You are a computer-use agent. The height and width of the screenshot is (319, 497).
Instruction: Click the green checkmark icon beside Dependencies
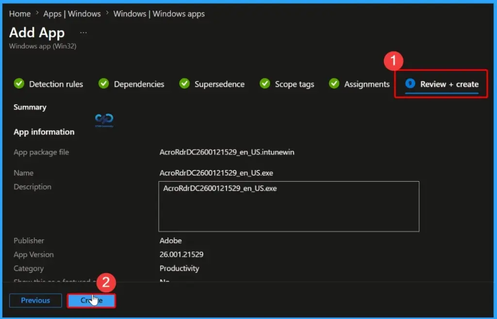click(104, 84)
